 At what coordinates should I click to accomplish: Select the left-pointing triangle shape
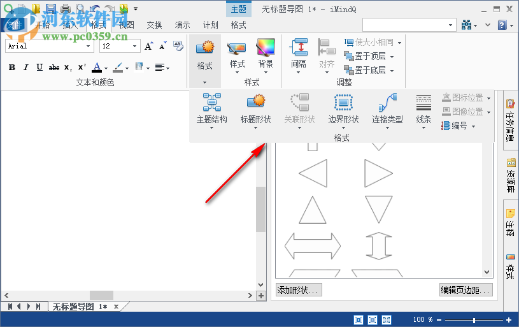pyautogui.click(x=313, y=173)
